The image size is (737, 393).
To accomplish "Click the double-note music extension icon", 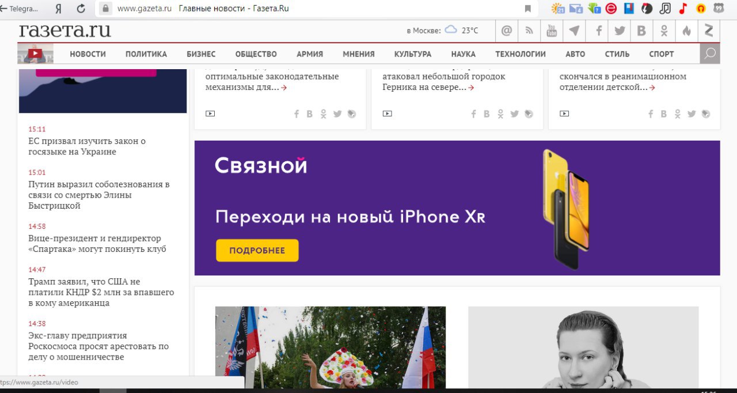I will point(665,9).
